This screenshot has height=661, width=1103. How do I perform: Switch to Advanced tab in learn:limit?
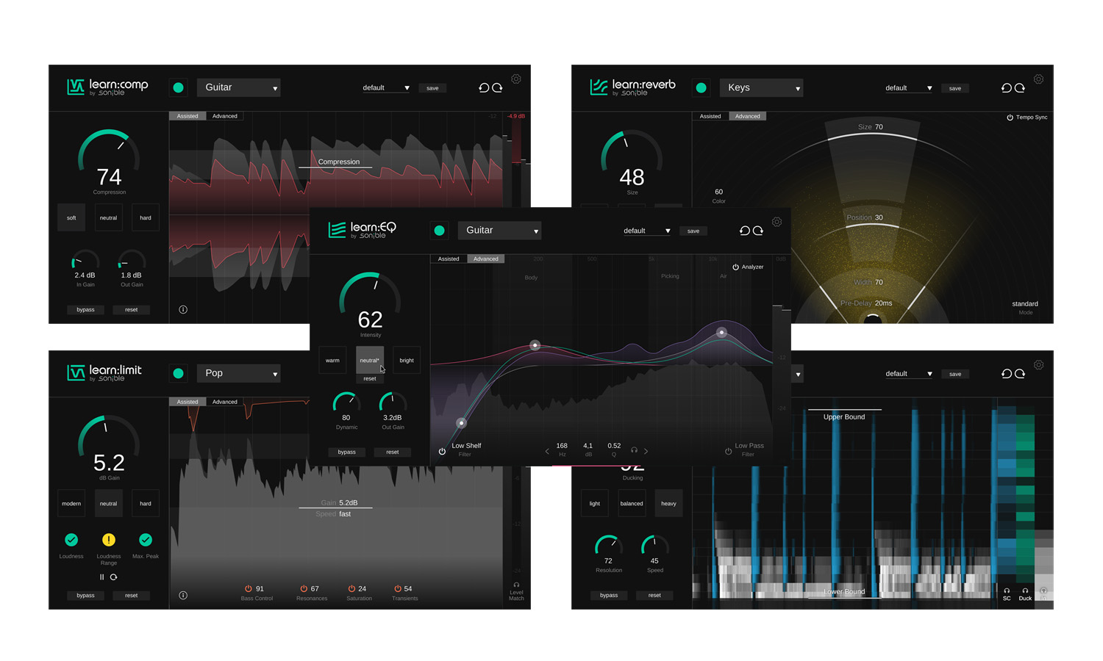pos(225,402)
